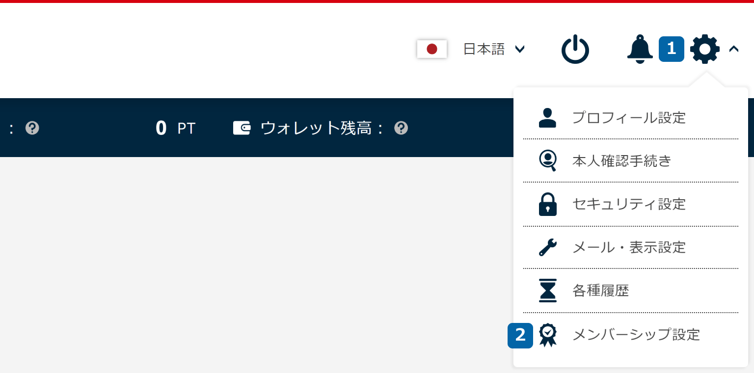754x373 pixels.
Task: Click the security padlock icon
Action: 548,204
